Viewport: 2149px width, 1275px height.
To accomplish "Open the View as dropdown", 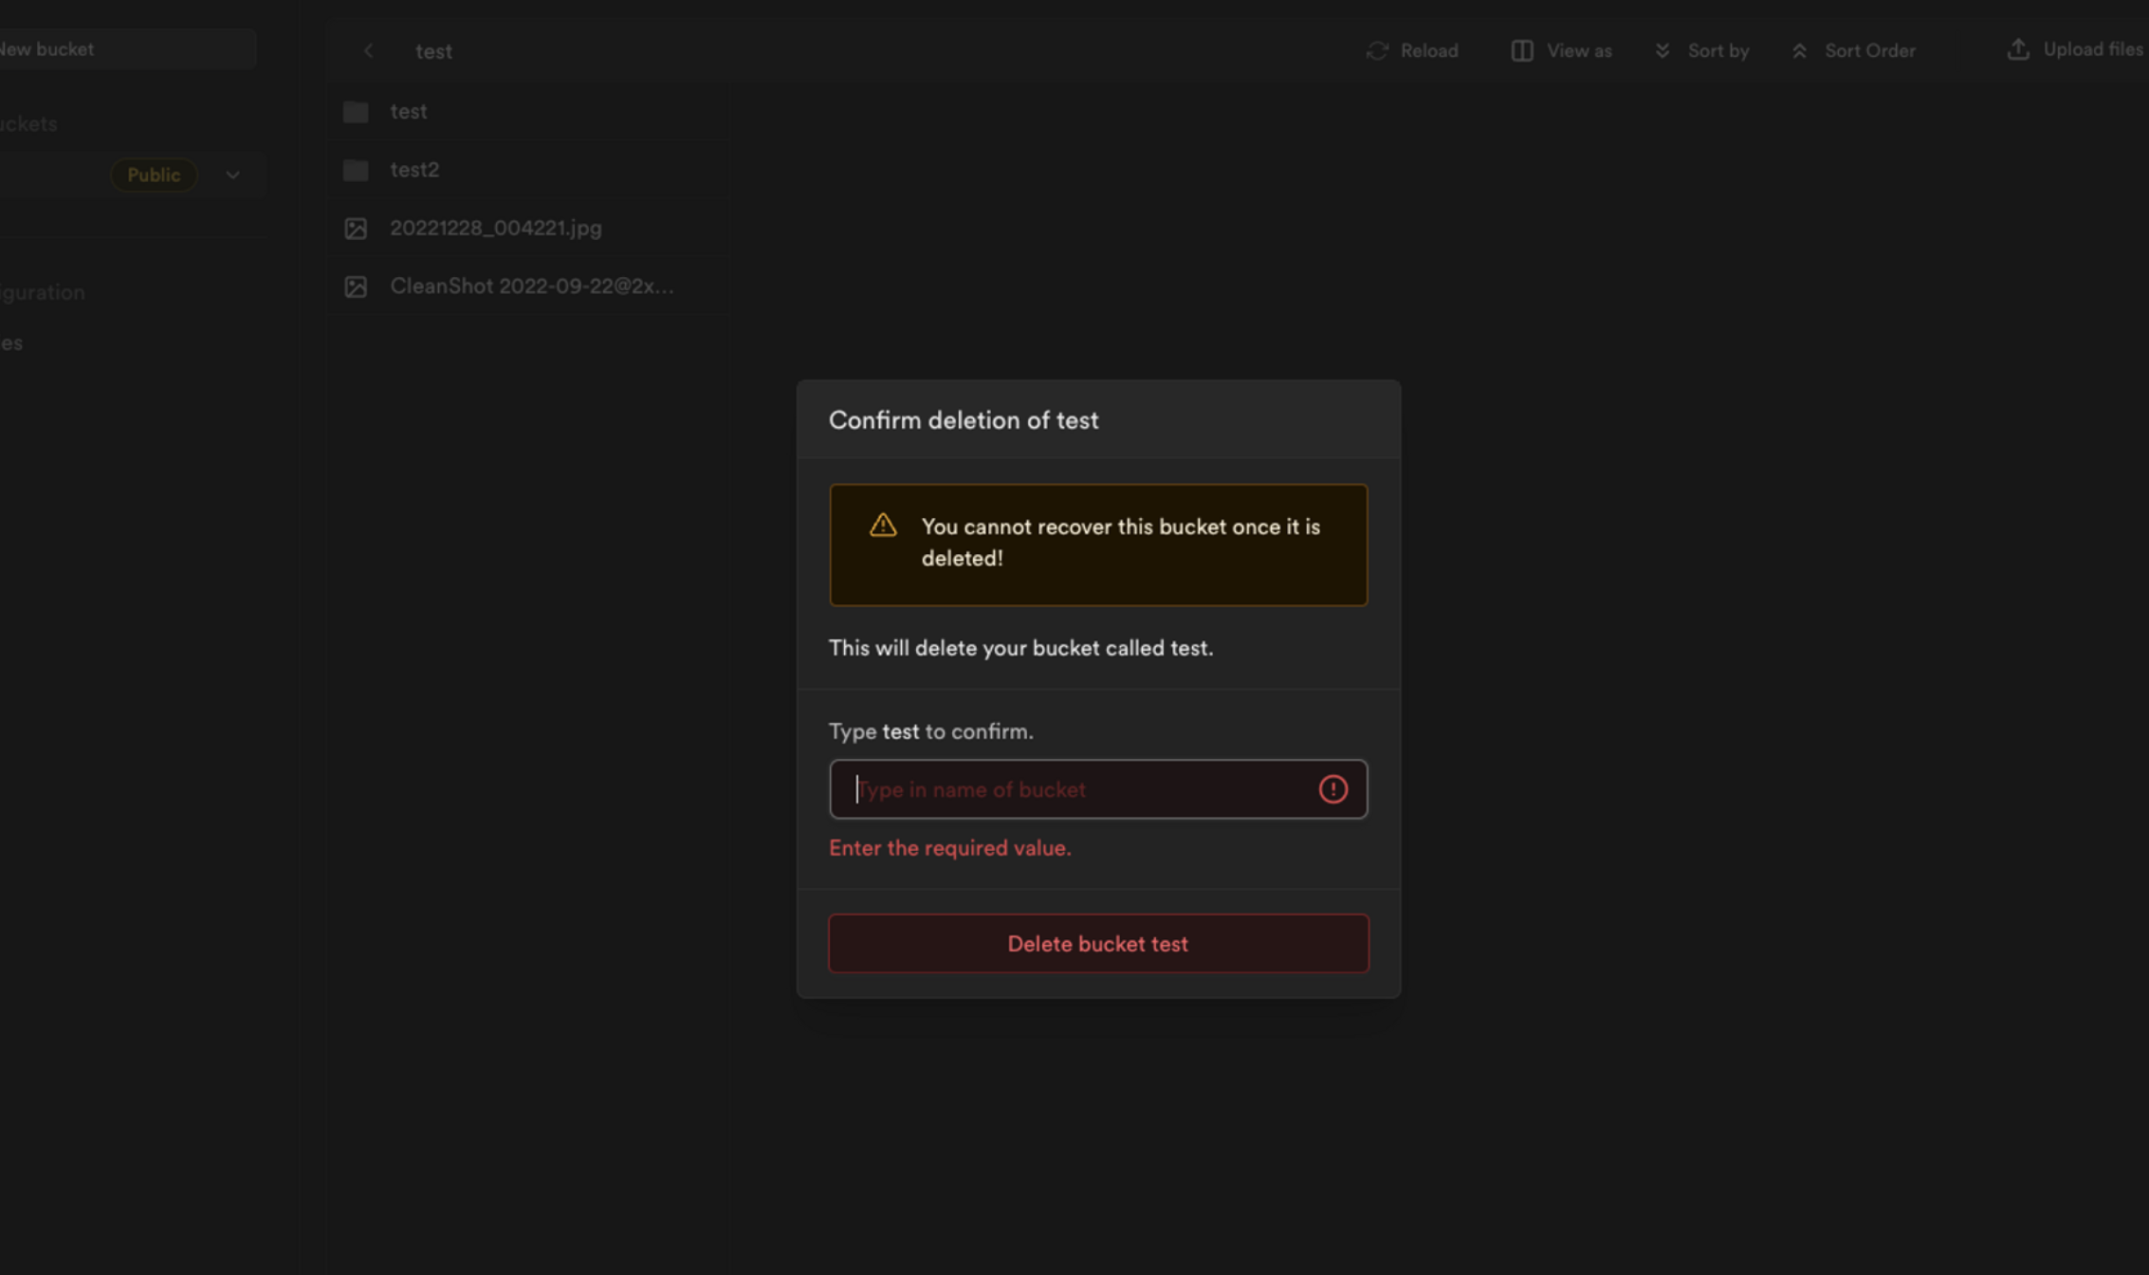I will [x=1560, y=50].
